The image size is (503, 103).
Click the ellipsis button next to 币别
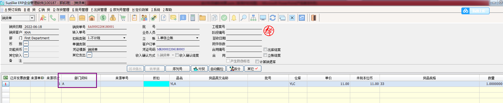coord(26,43)
